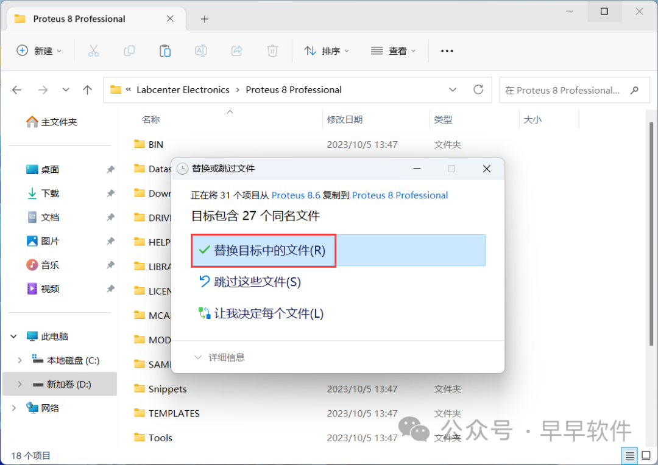The height and width of the screenshot is (465, 658).
Task: Switch to large icons view in status bar
Action: coord(646,455)
